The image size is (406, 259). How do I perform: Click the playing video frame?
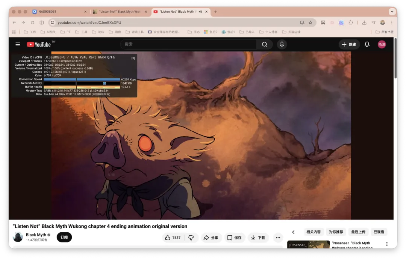pos(201,136)
